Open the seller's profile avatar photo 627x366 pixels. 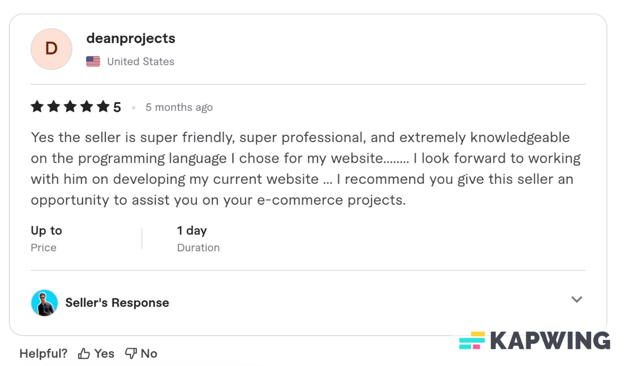tap(44, 302)
